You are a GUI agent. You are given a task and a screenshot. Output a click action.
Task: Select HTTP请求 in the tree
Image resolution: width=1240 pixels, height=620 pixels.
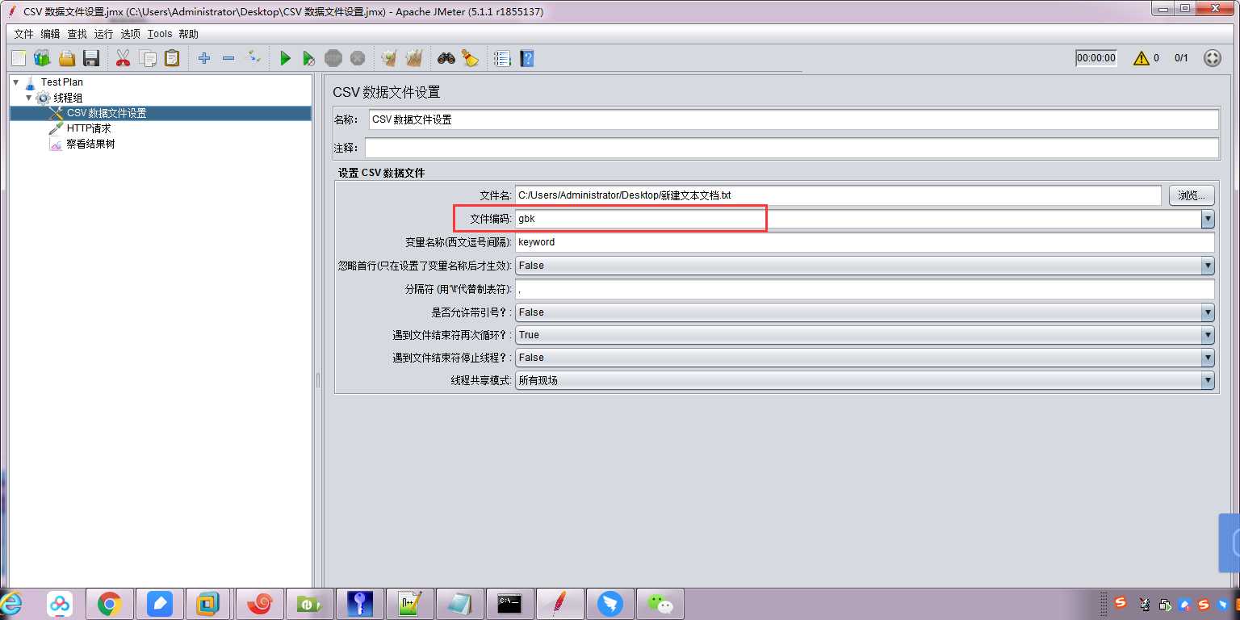click(x=89, y=128)
